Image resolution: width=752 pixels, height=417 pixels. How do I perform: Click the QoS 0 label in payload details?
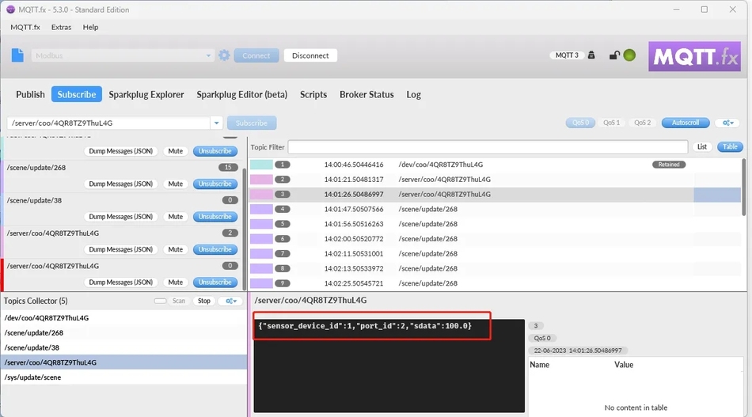[542, 338]
